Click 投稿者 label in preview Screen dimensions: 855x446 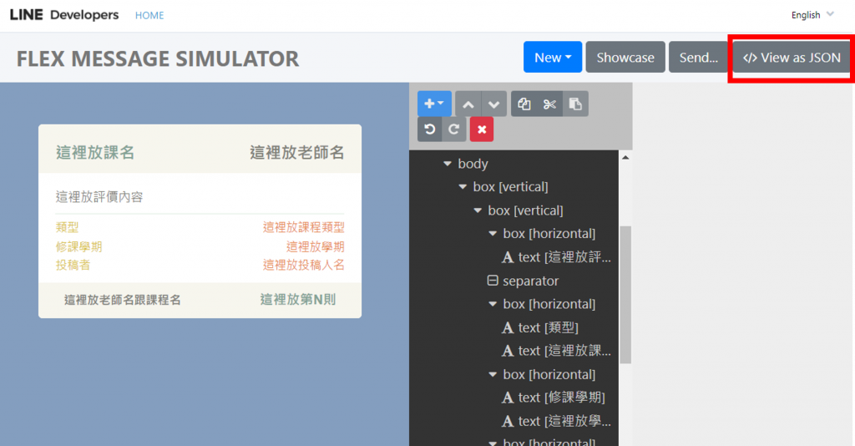point(73,265)
